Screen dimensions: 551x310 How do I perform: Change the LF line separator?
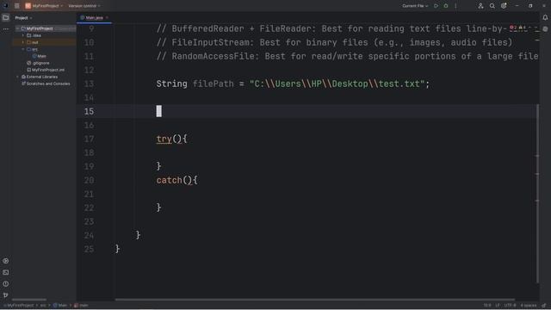pyautogui.click(x=498, y=306)
